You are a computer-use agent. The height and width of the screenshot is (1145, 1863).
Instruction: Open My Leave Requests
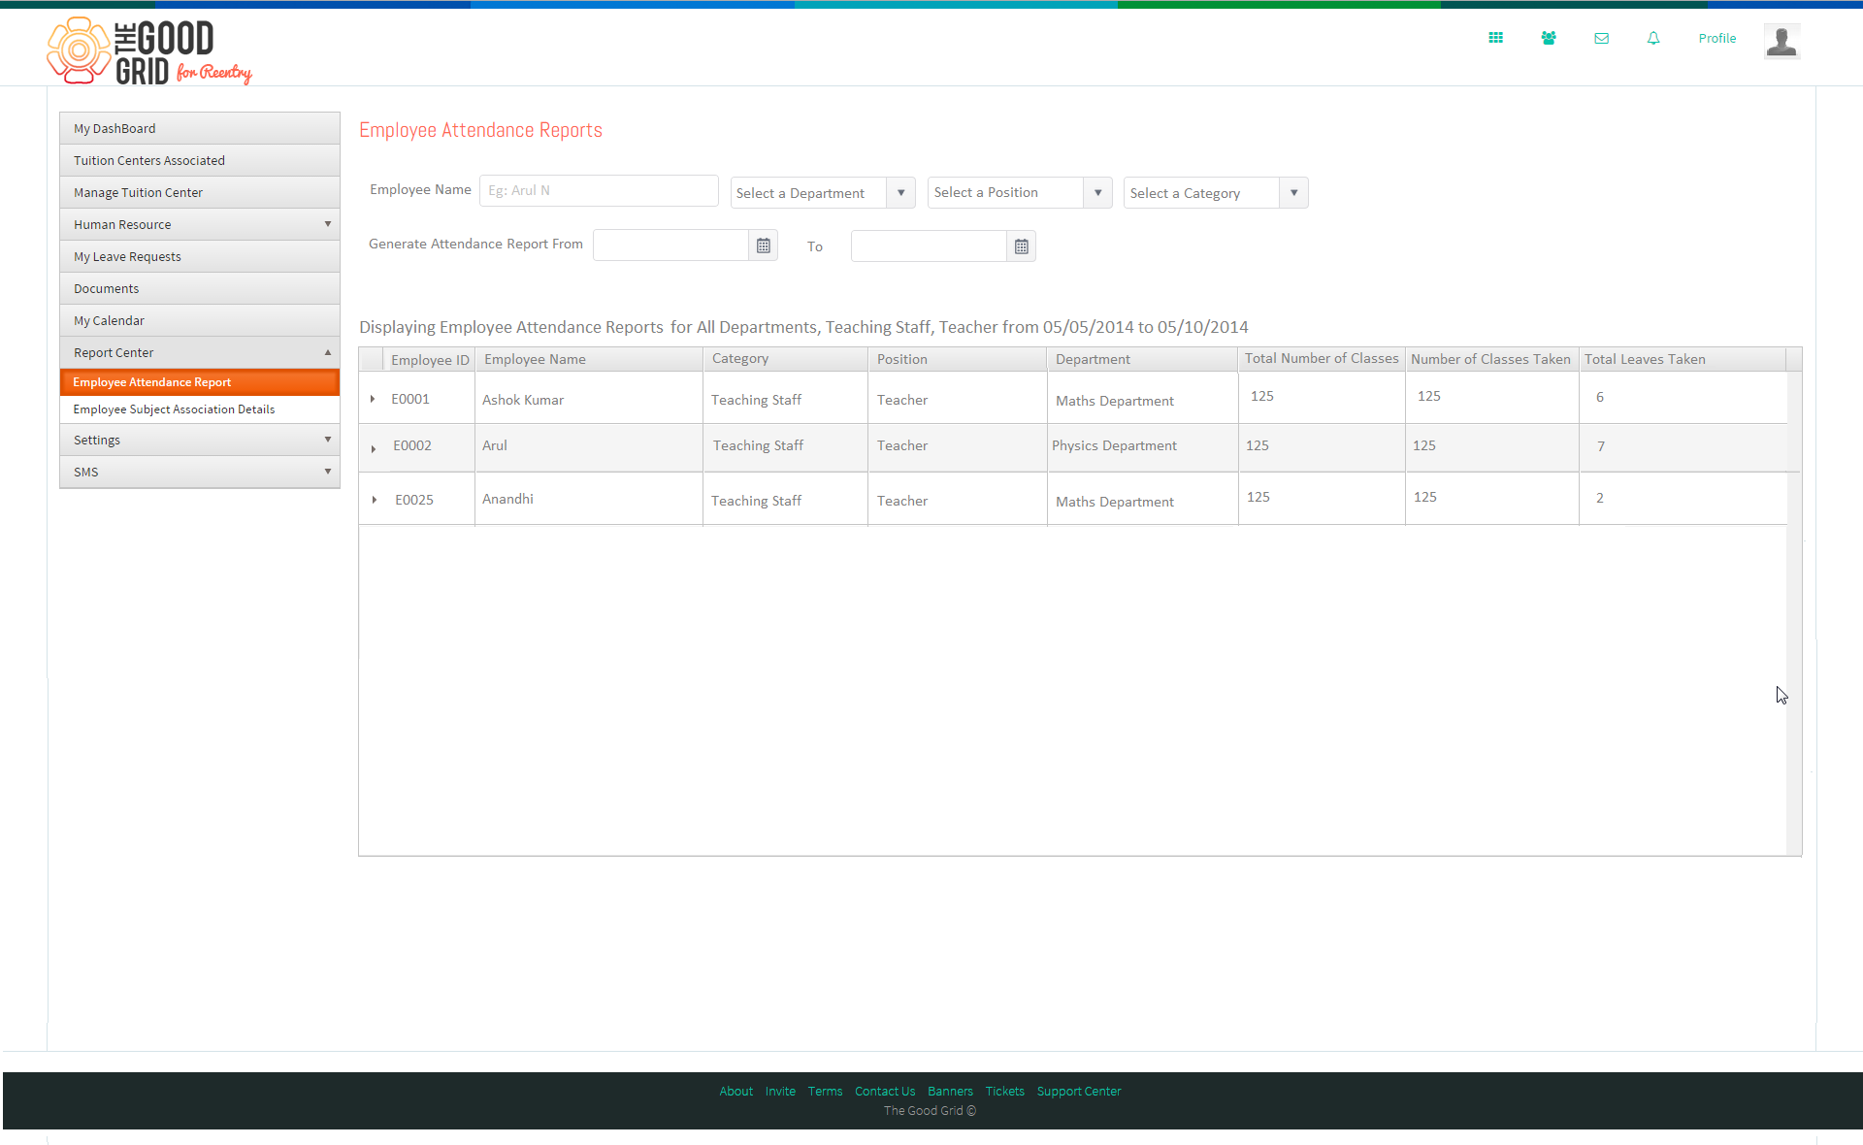point(200,256)
